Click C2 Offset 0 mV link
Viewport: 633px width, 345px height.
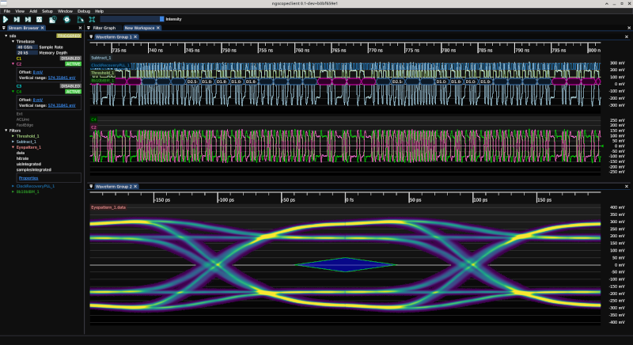pyautogui.click(x=38, y=72)
